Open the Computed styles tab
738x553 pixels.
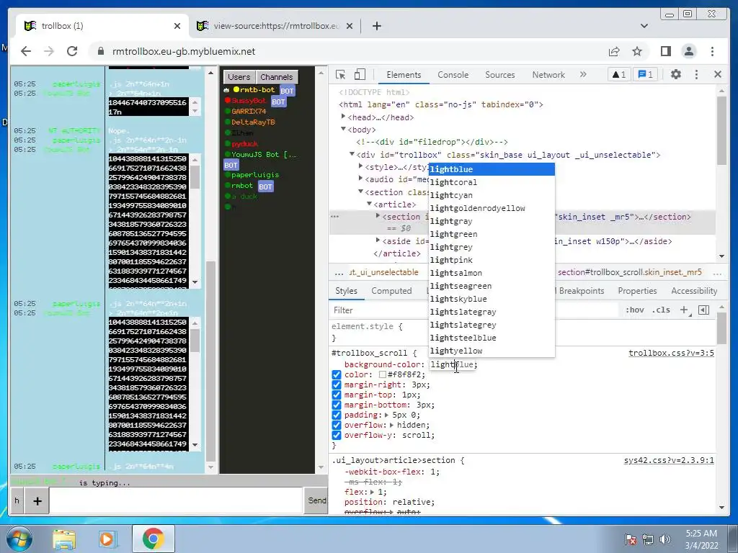(391, 291)
